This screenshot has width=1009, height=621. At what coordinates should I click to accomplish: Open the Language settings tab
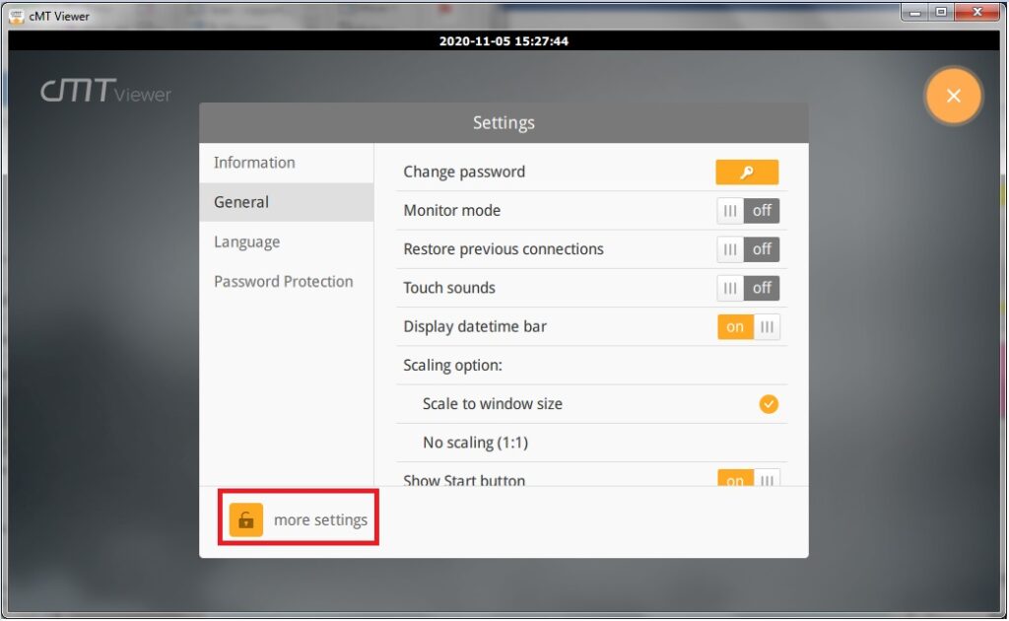point(246,241)
